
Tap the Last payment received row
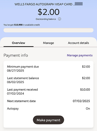click(48, 91)
